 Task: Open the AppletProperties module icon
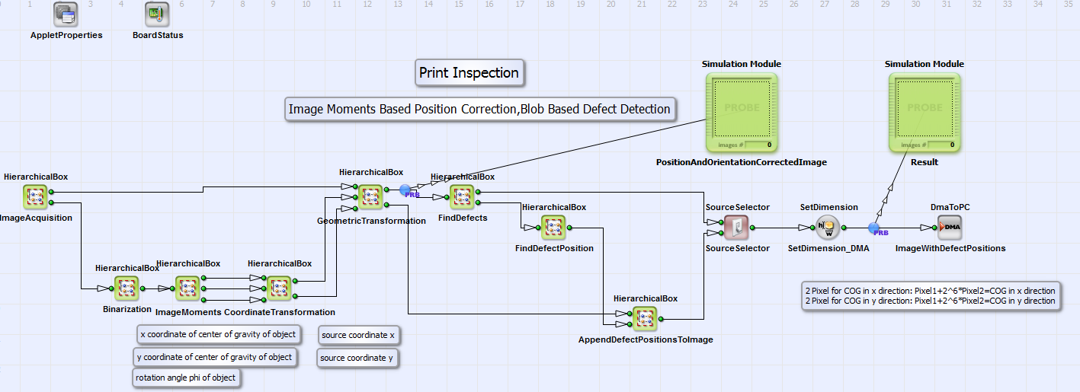click(x=66, y=14)
